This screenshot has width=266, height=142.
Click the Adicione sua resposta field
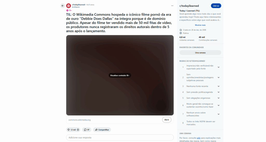coord(120,138)
